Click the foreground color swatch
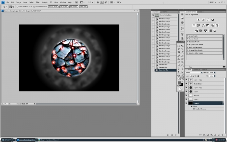The width and height of the screenshot is (227, 142). pyautogui.click(x=179, y=83)
